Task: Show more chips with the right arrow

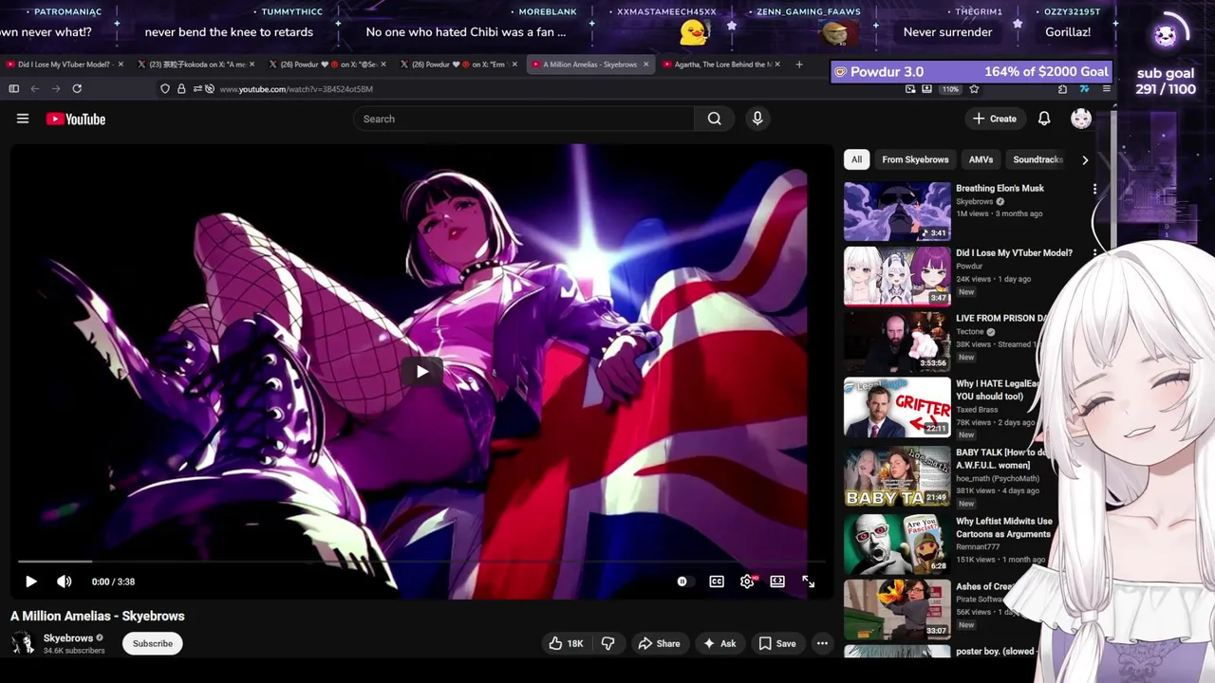Action: coord(1085,159)
